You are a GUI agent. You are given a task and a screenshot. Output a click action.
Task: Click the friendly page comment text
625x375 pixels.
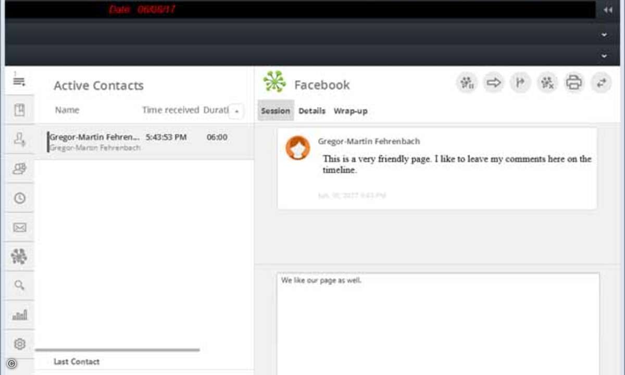(457, 164)
